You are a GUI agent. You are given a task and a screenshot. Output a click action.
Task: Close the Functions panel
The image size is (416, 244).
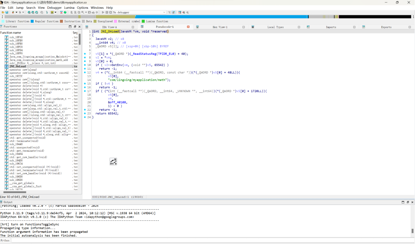(x=80, y=27)
